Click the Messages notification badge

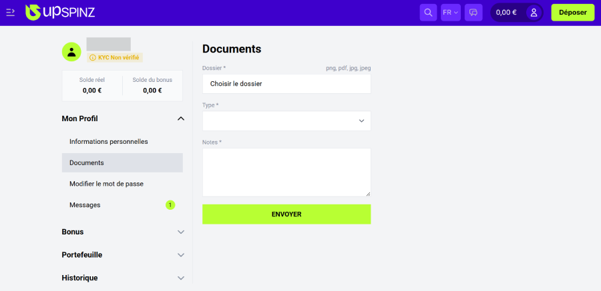pyautogui.click(x=170, y=205)
